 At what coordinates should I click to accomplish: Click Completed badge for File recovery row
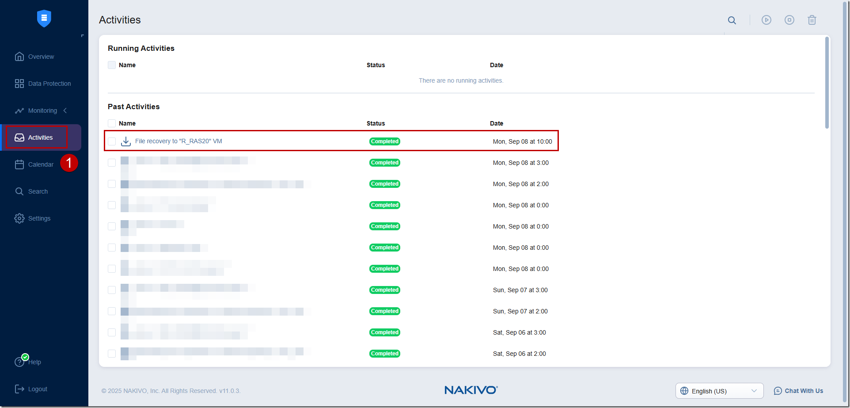(385, 141)
